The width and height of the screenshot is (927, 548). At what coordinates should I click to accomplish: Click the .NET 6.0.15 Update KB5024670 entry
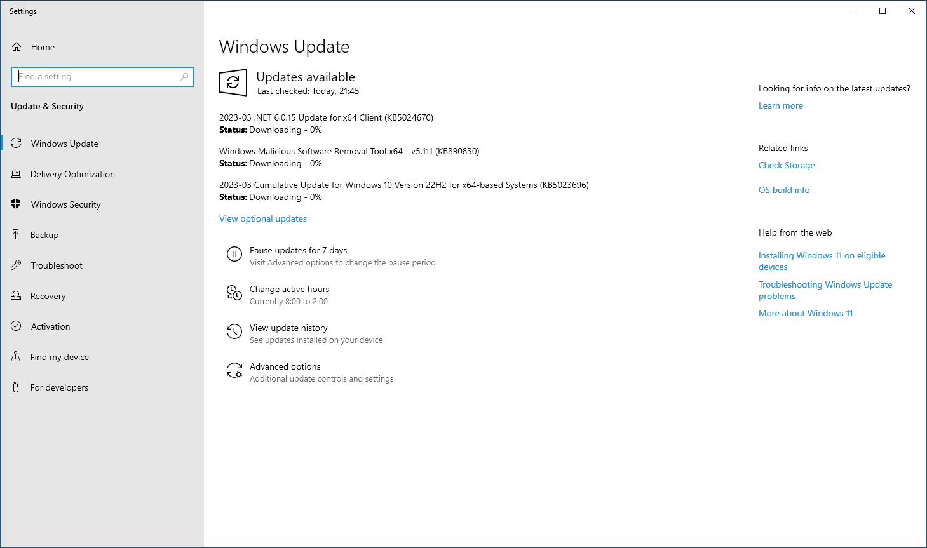coord(326,118)
